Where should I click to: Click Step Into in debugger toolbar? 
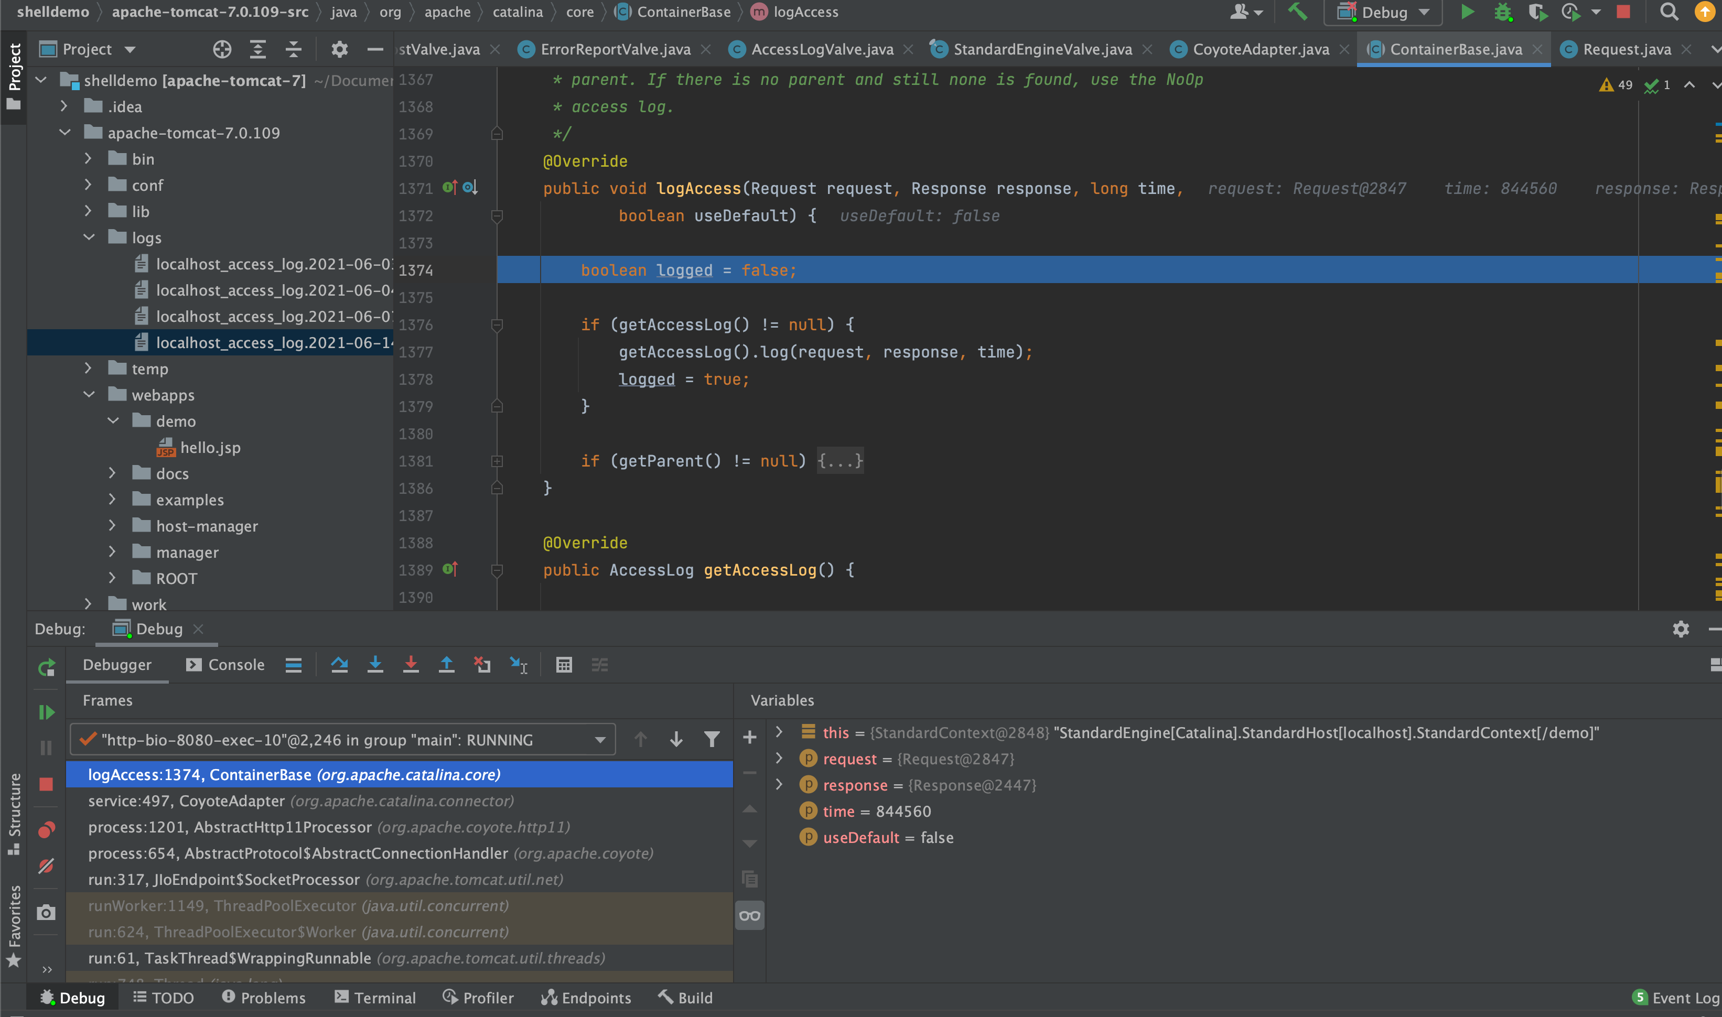pyautogui.click(x=375, y=665)
